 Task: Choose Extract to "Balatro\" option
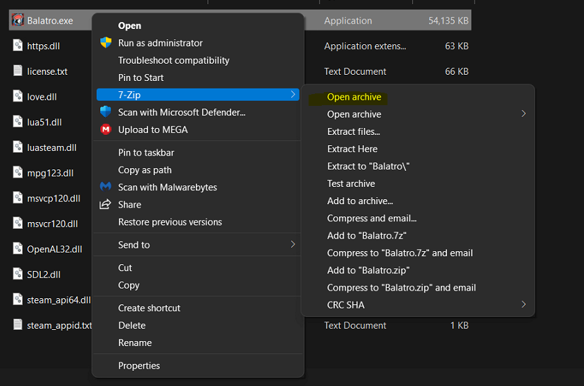[x=368, y=166]
